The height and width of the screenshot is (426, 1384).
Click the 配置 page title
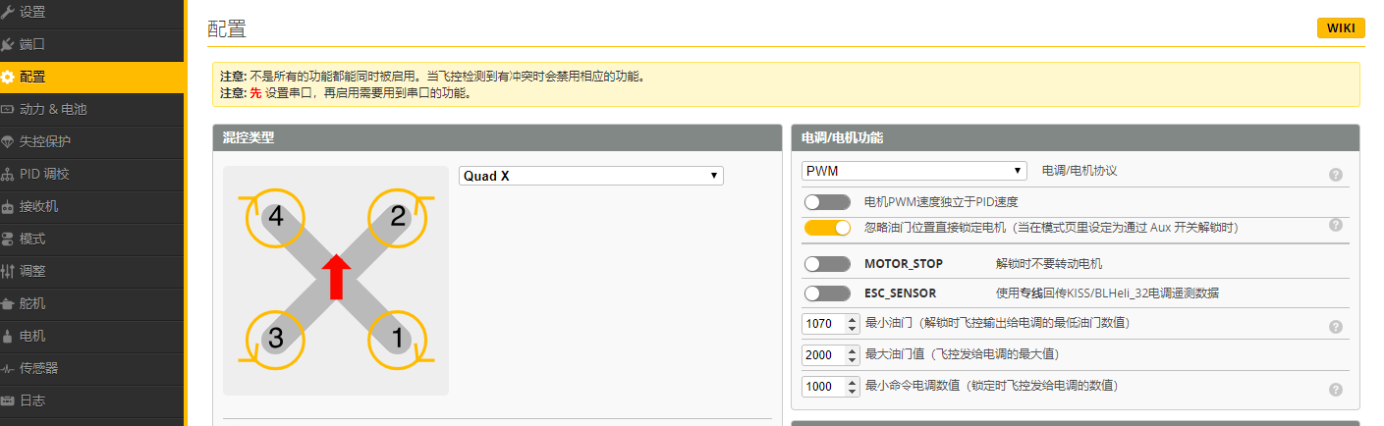(227, 28)
